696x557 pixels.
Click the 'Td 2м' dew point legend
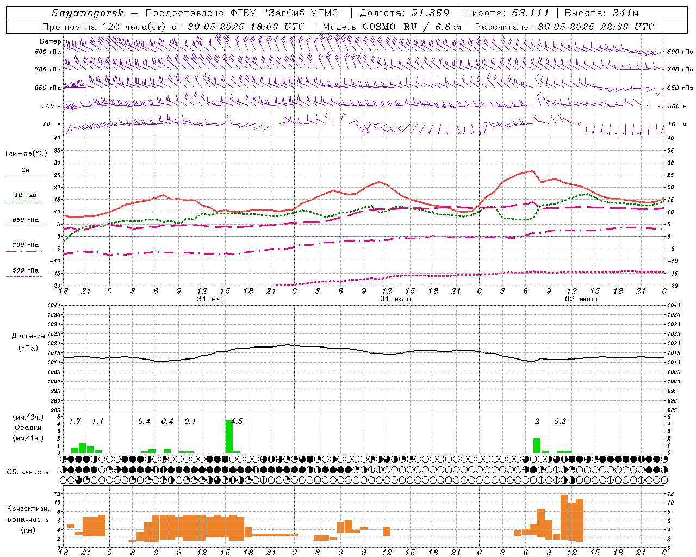pyautogui.click(x=26, y=195)
